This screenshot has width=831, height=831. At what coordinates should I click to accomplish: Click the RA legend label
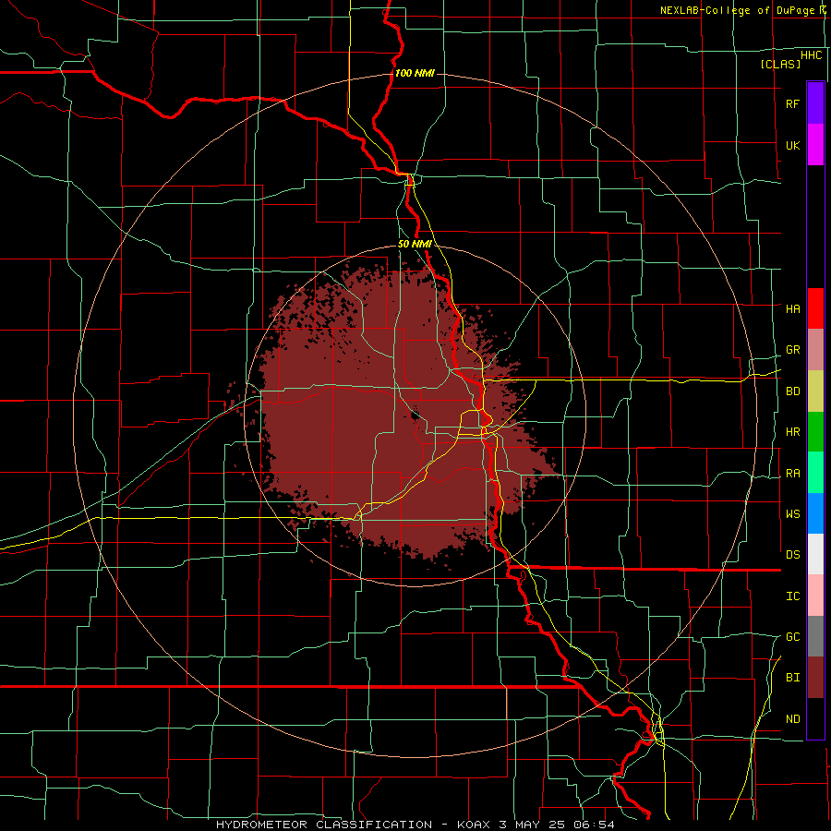coord(793,474)
